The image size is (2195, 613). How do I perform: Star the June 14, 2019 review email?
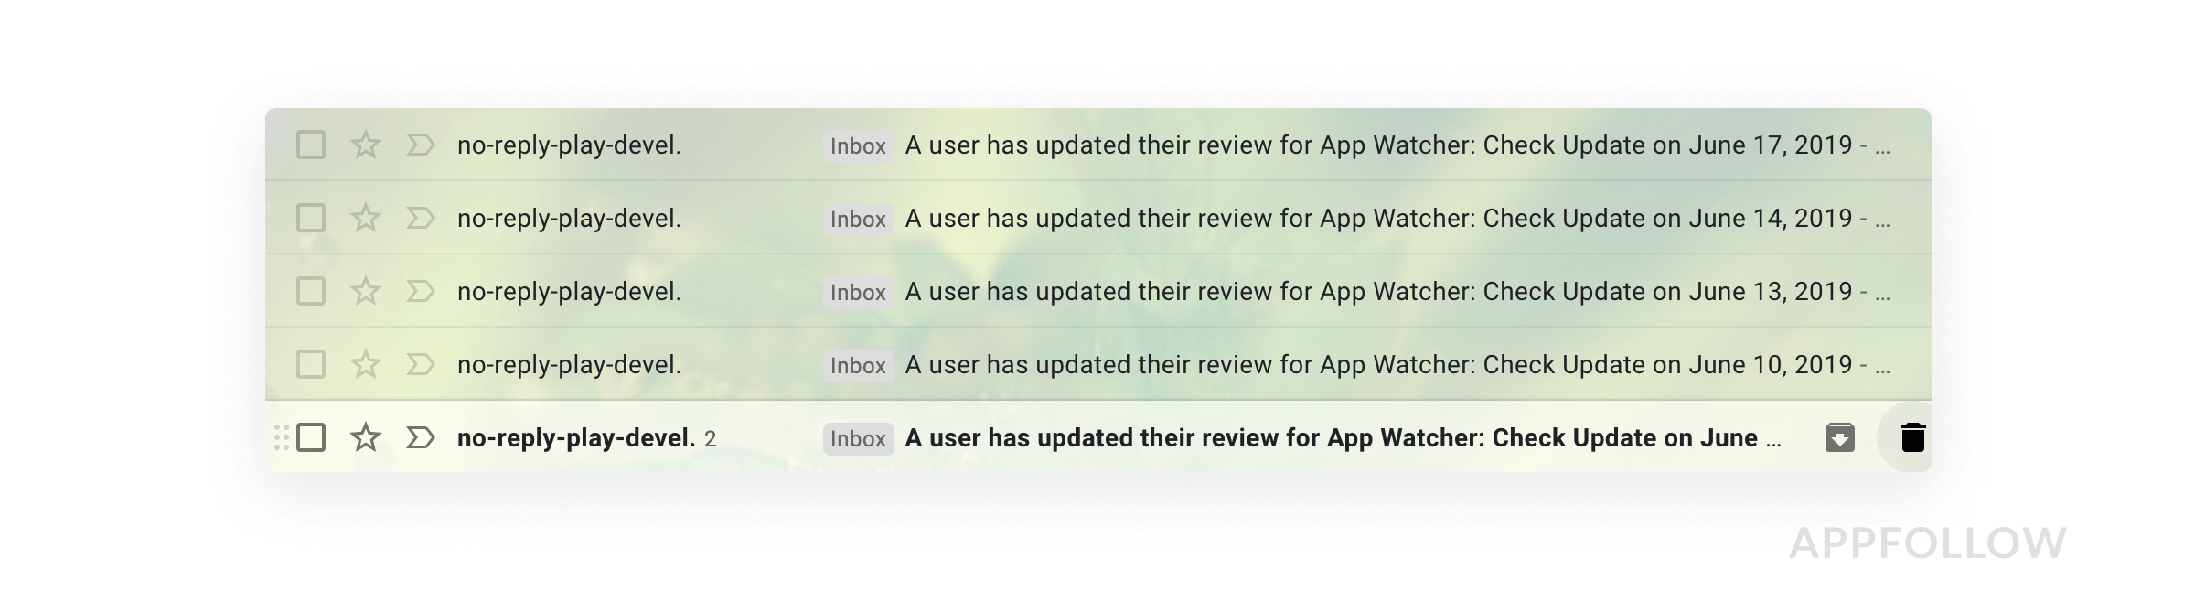tap(365, 218)
